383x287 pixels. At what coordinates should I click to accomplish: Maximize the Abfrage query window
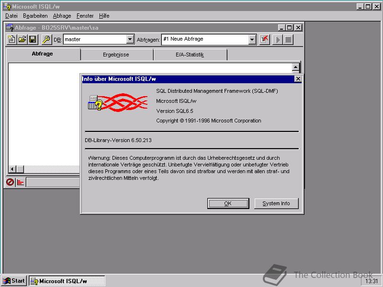(290, 28)
